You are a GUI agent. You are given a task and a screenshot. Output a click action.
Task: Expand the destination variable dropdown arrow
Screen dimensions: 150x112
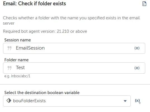click(125, 101)
